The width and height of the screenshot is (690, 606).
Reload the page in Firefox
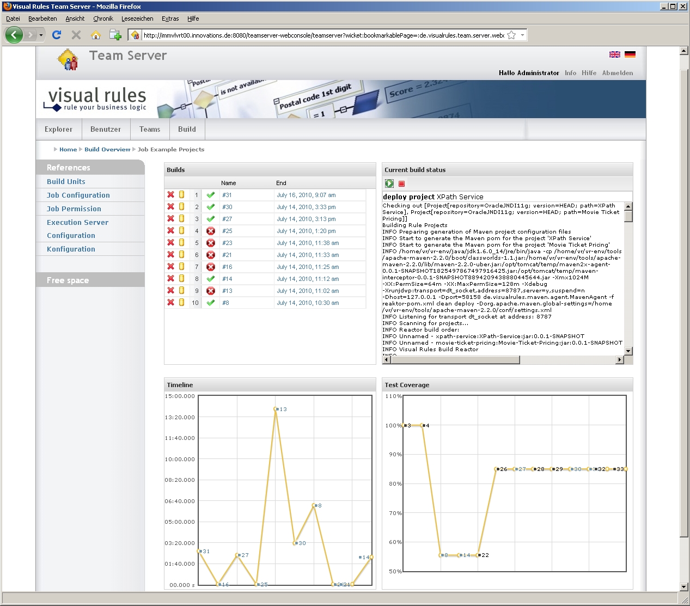[57, 35]
